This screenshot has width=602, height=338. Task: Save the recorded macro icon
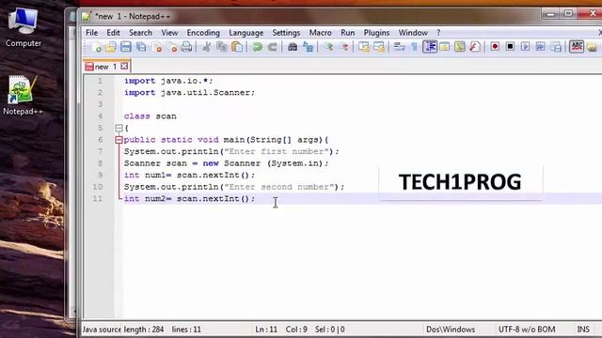tap(556, 47)
